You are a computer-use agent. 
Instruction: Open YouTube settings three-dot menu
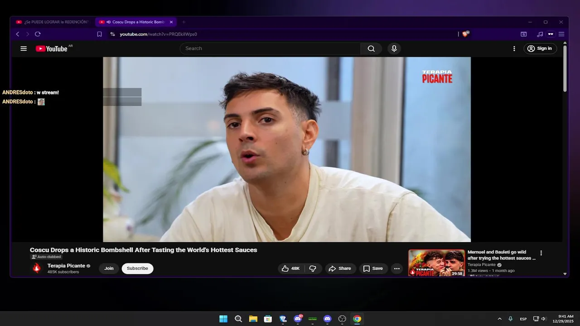click(x=514, y=48)
